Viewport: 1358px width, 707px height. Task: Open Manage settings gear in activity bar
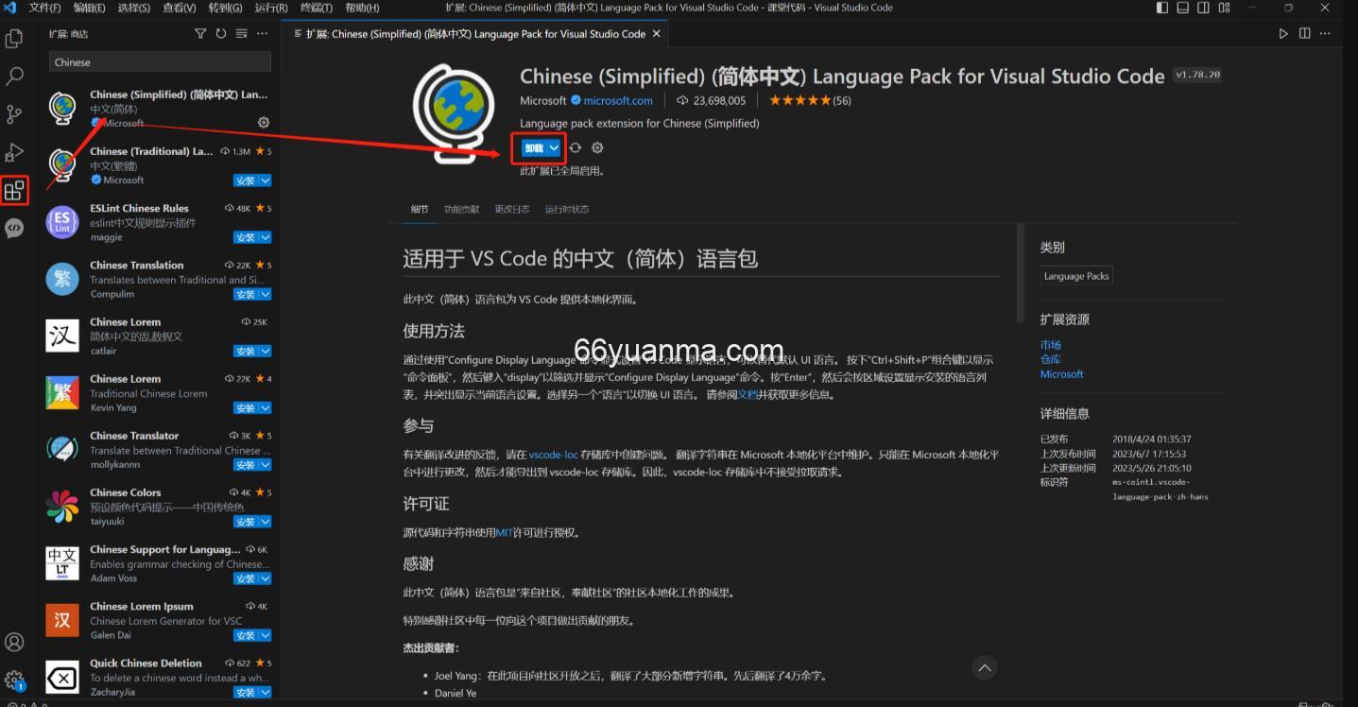point(14,679)
